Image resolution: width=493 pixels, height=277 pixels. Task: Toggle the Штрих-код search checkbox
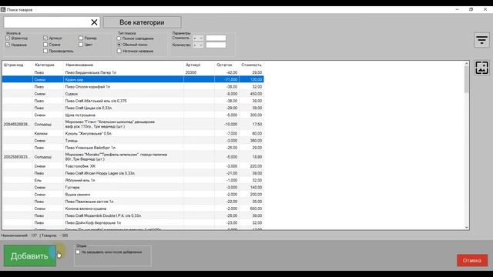(8, 38)
